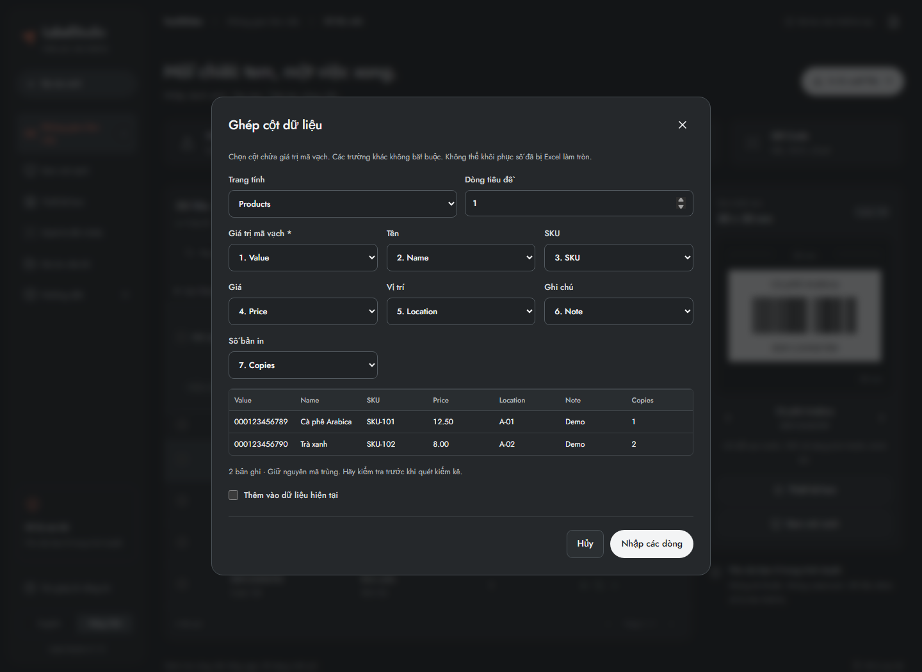Click the Nhập các dòng button

(652, 544)
